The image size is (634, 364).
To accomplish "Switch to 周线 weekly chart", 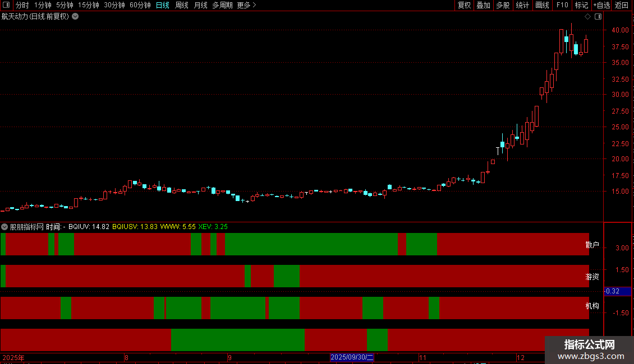I will [x=182, y=5].
